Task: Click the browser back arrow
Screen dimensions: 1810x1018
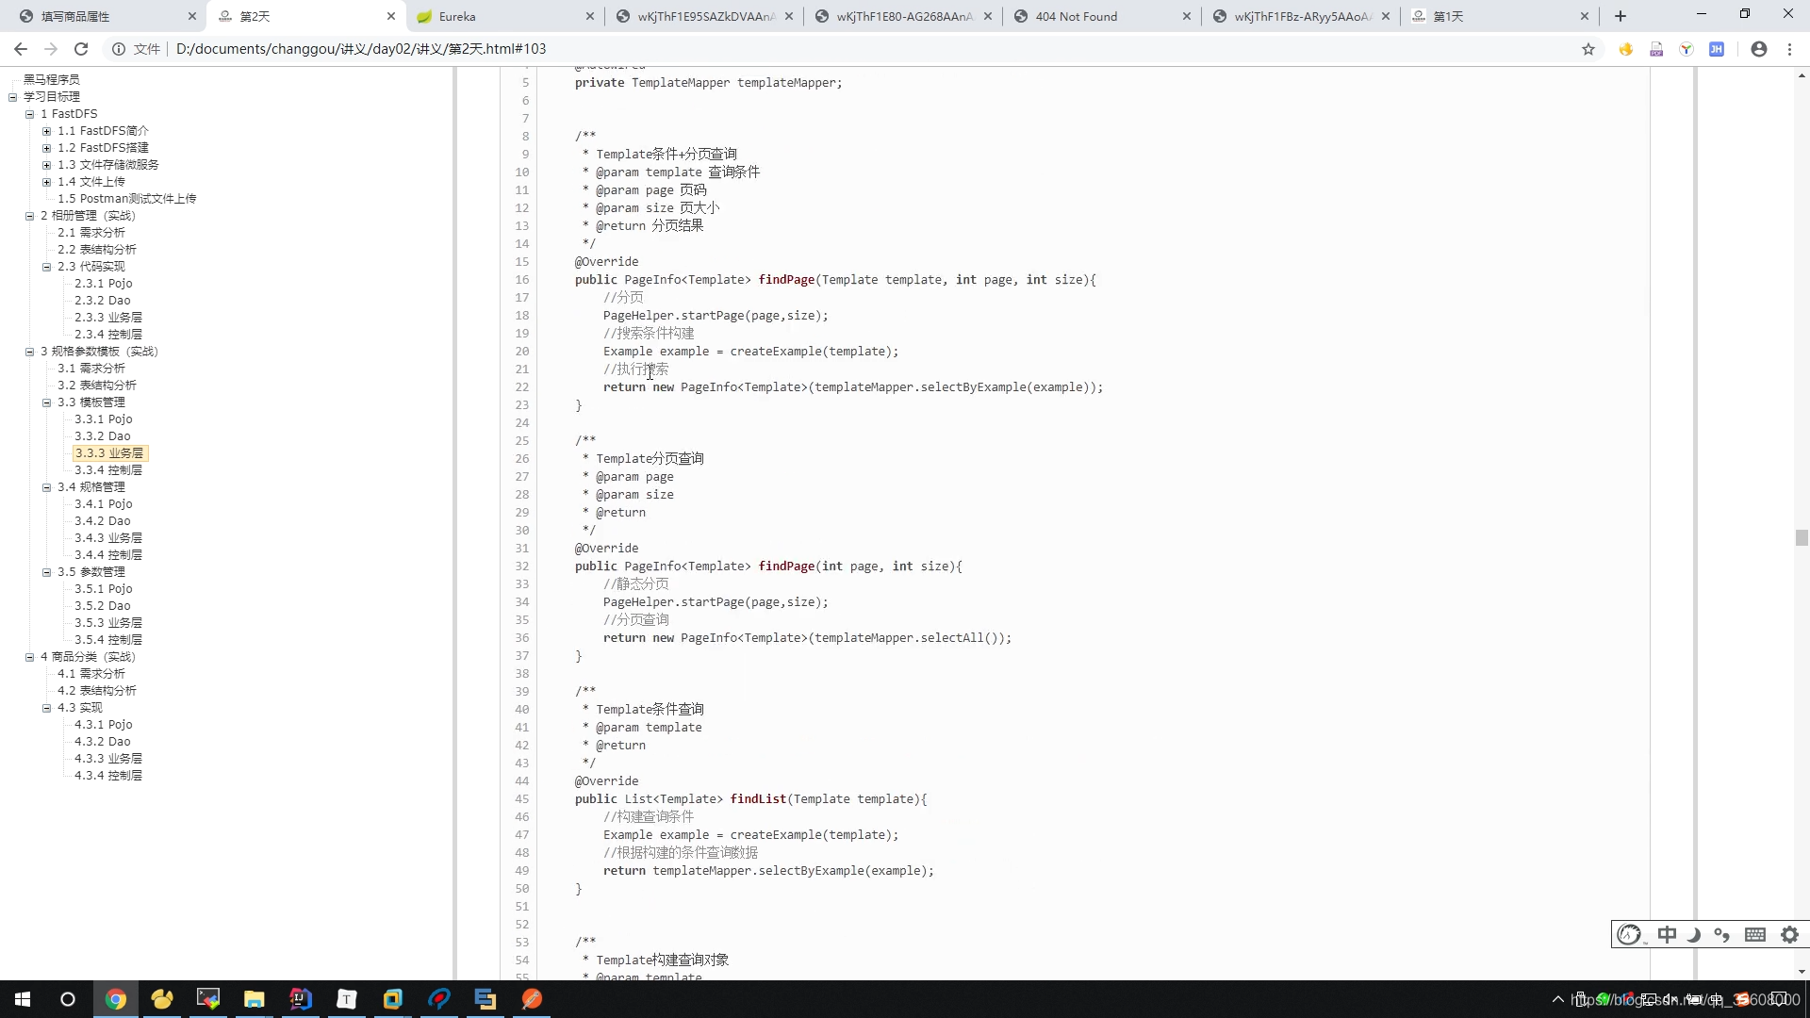Action: point(21,49)
